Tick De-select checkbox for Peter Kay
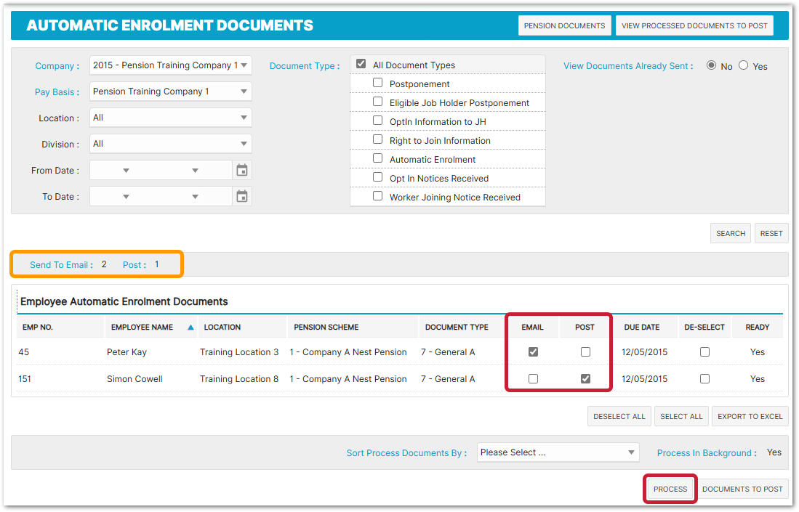The width and height of the screenshot is (799, 512). [x=704, y=352]
